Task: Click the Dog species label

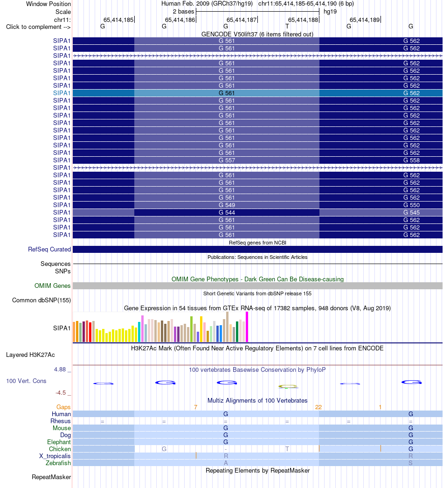Action: [x=65, y=435]
